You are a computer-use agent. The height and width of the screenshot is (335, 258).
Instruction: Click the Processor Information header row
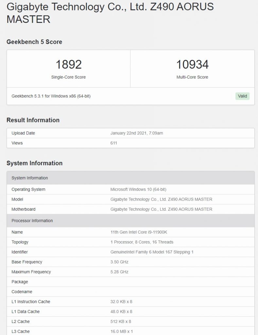[x=130, y=221]
